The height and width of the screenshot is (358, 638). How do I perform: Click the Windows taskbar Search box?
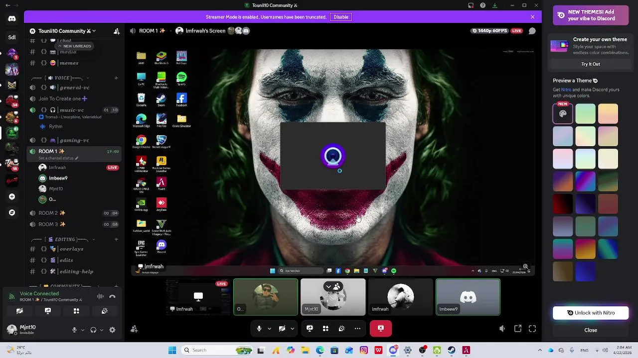216,350
